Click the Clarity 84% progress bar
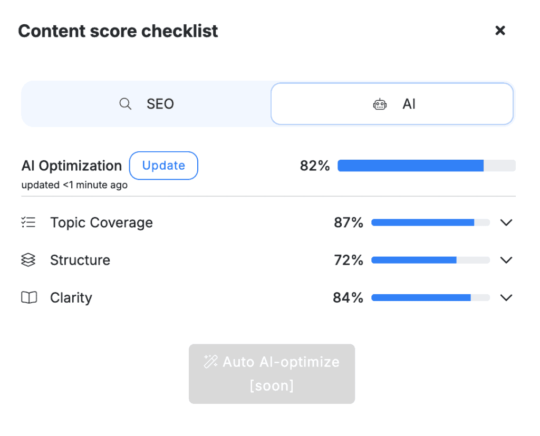The image size is (540, 436). 430,298
